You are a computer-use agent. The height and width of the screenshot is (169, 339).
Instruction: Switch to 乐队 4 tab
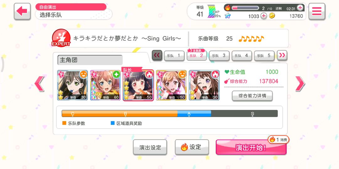point(241,56)
